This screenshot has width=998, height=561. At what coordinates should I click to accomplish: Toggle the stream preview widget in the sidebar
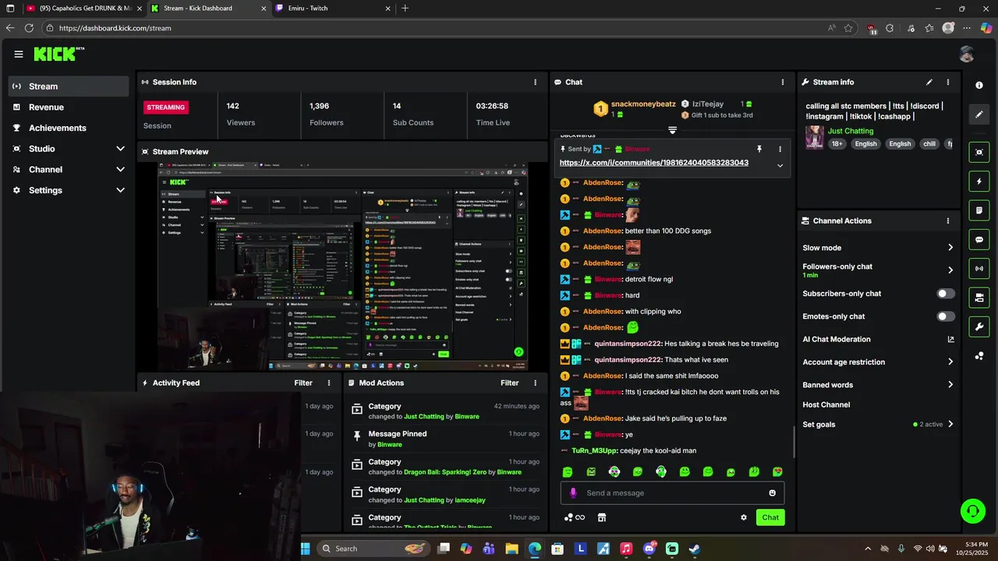pos(979,152)
